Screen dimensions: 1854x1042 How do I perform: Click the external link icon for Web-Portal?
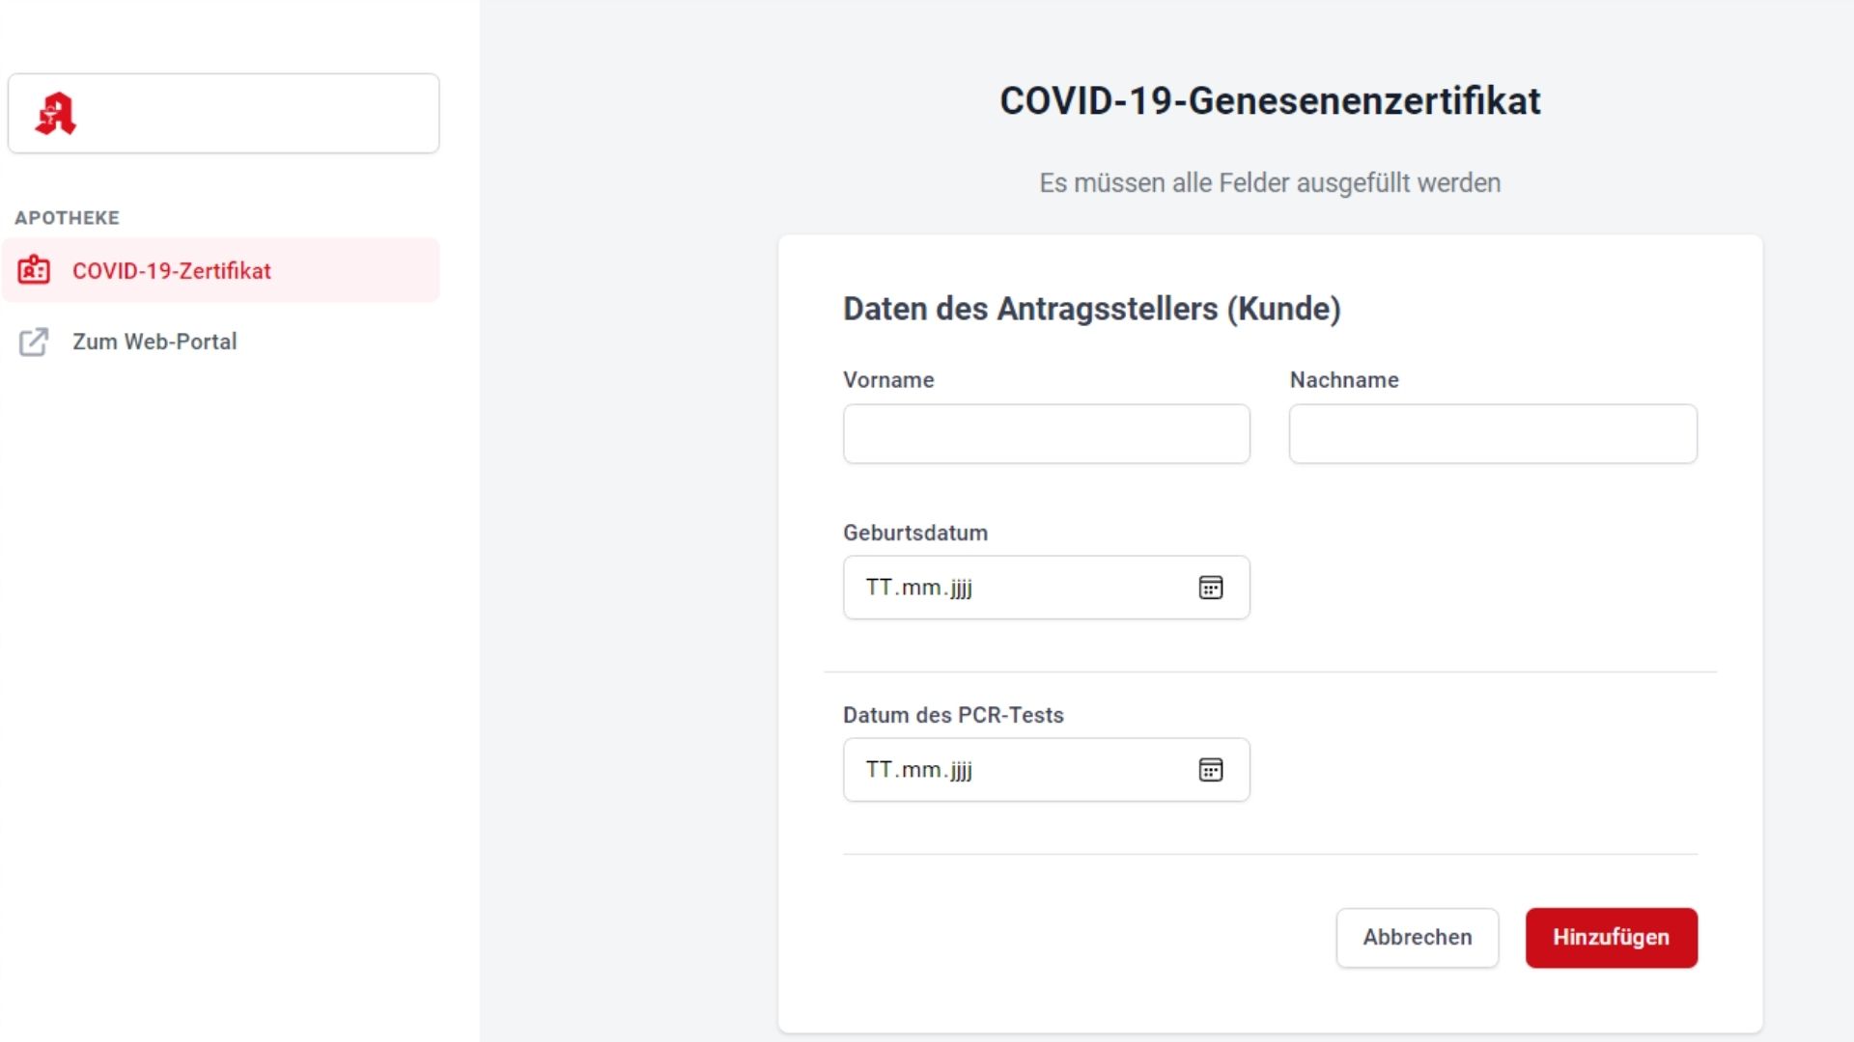(34, 342)
